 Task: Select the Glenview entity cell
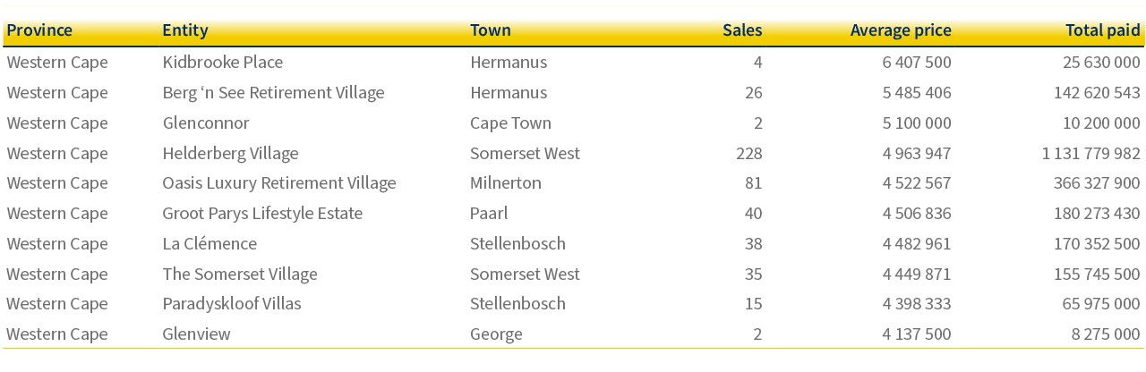click(196, 334)
